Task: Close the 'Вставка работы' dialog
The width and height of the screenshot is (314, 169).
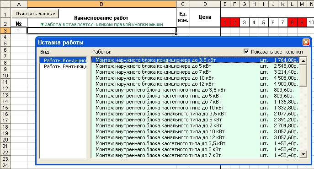Action: [306, 42]
